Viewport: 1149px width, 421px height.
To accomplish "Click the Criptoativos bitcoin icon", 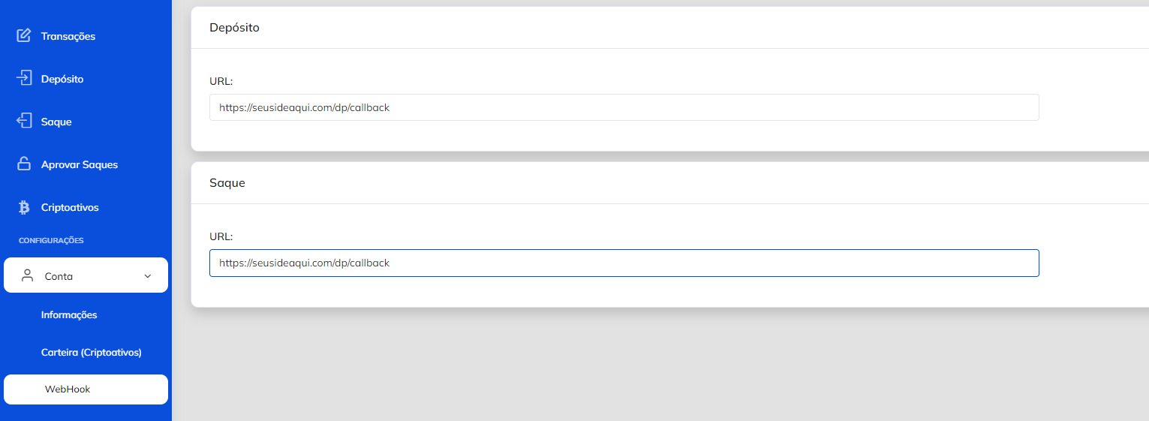I will pyautogui.click(x=24, y=207).
